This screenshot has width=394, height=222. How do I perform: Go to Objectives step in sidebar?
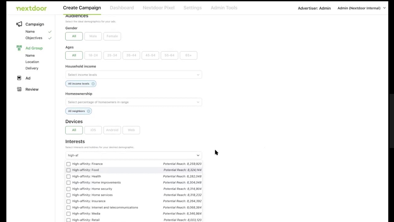click(x=34, y=38)
